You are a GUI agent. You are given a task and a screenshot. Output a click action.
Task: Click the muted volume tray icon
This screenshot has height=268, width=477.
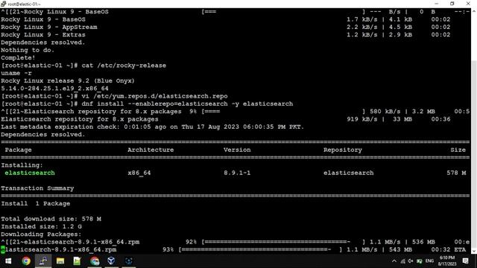click(x=411, y=261)
